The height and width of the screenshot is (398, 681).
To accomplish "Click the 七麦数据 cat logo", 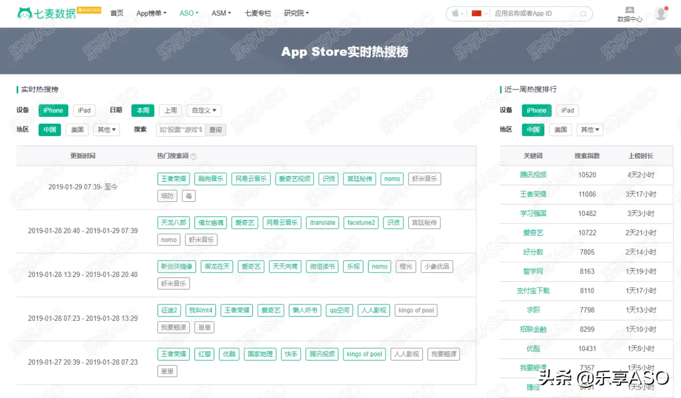I will tap(25, 13).
